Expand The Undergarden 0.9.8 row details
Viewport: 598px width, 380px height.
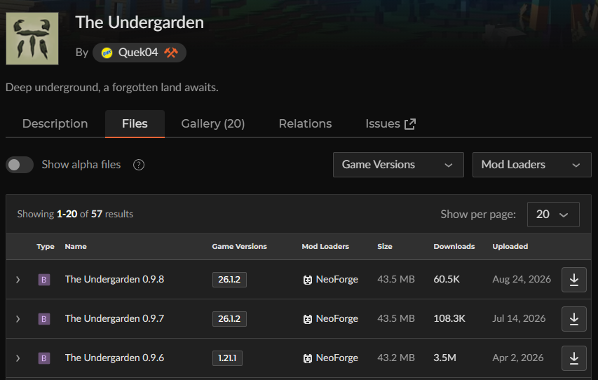[18, 280]
